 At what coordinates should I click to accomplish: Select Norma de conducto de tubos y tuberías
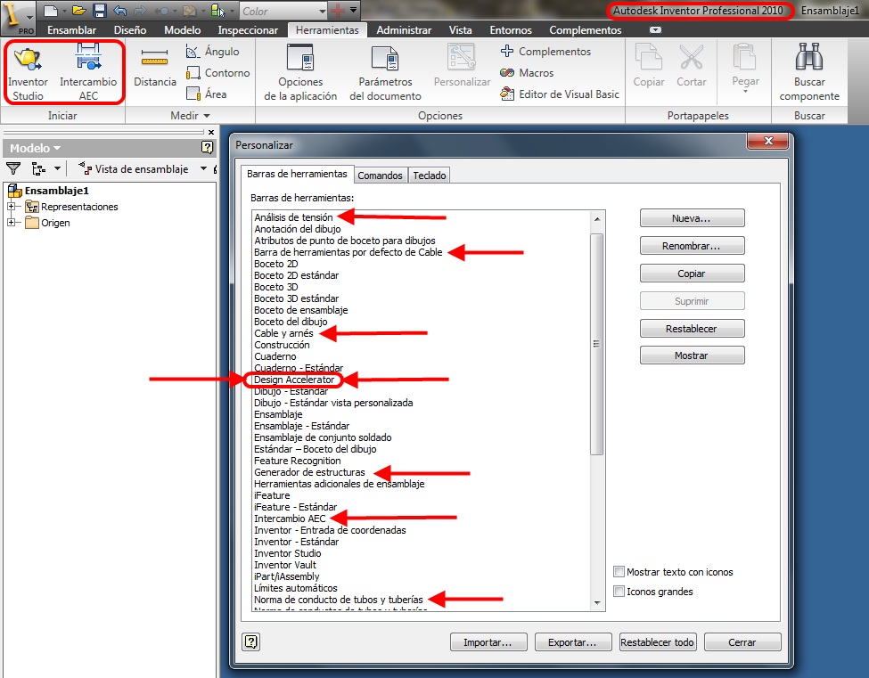(x=338, y=600)
